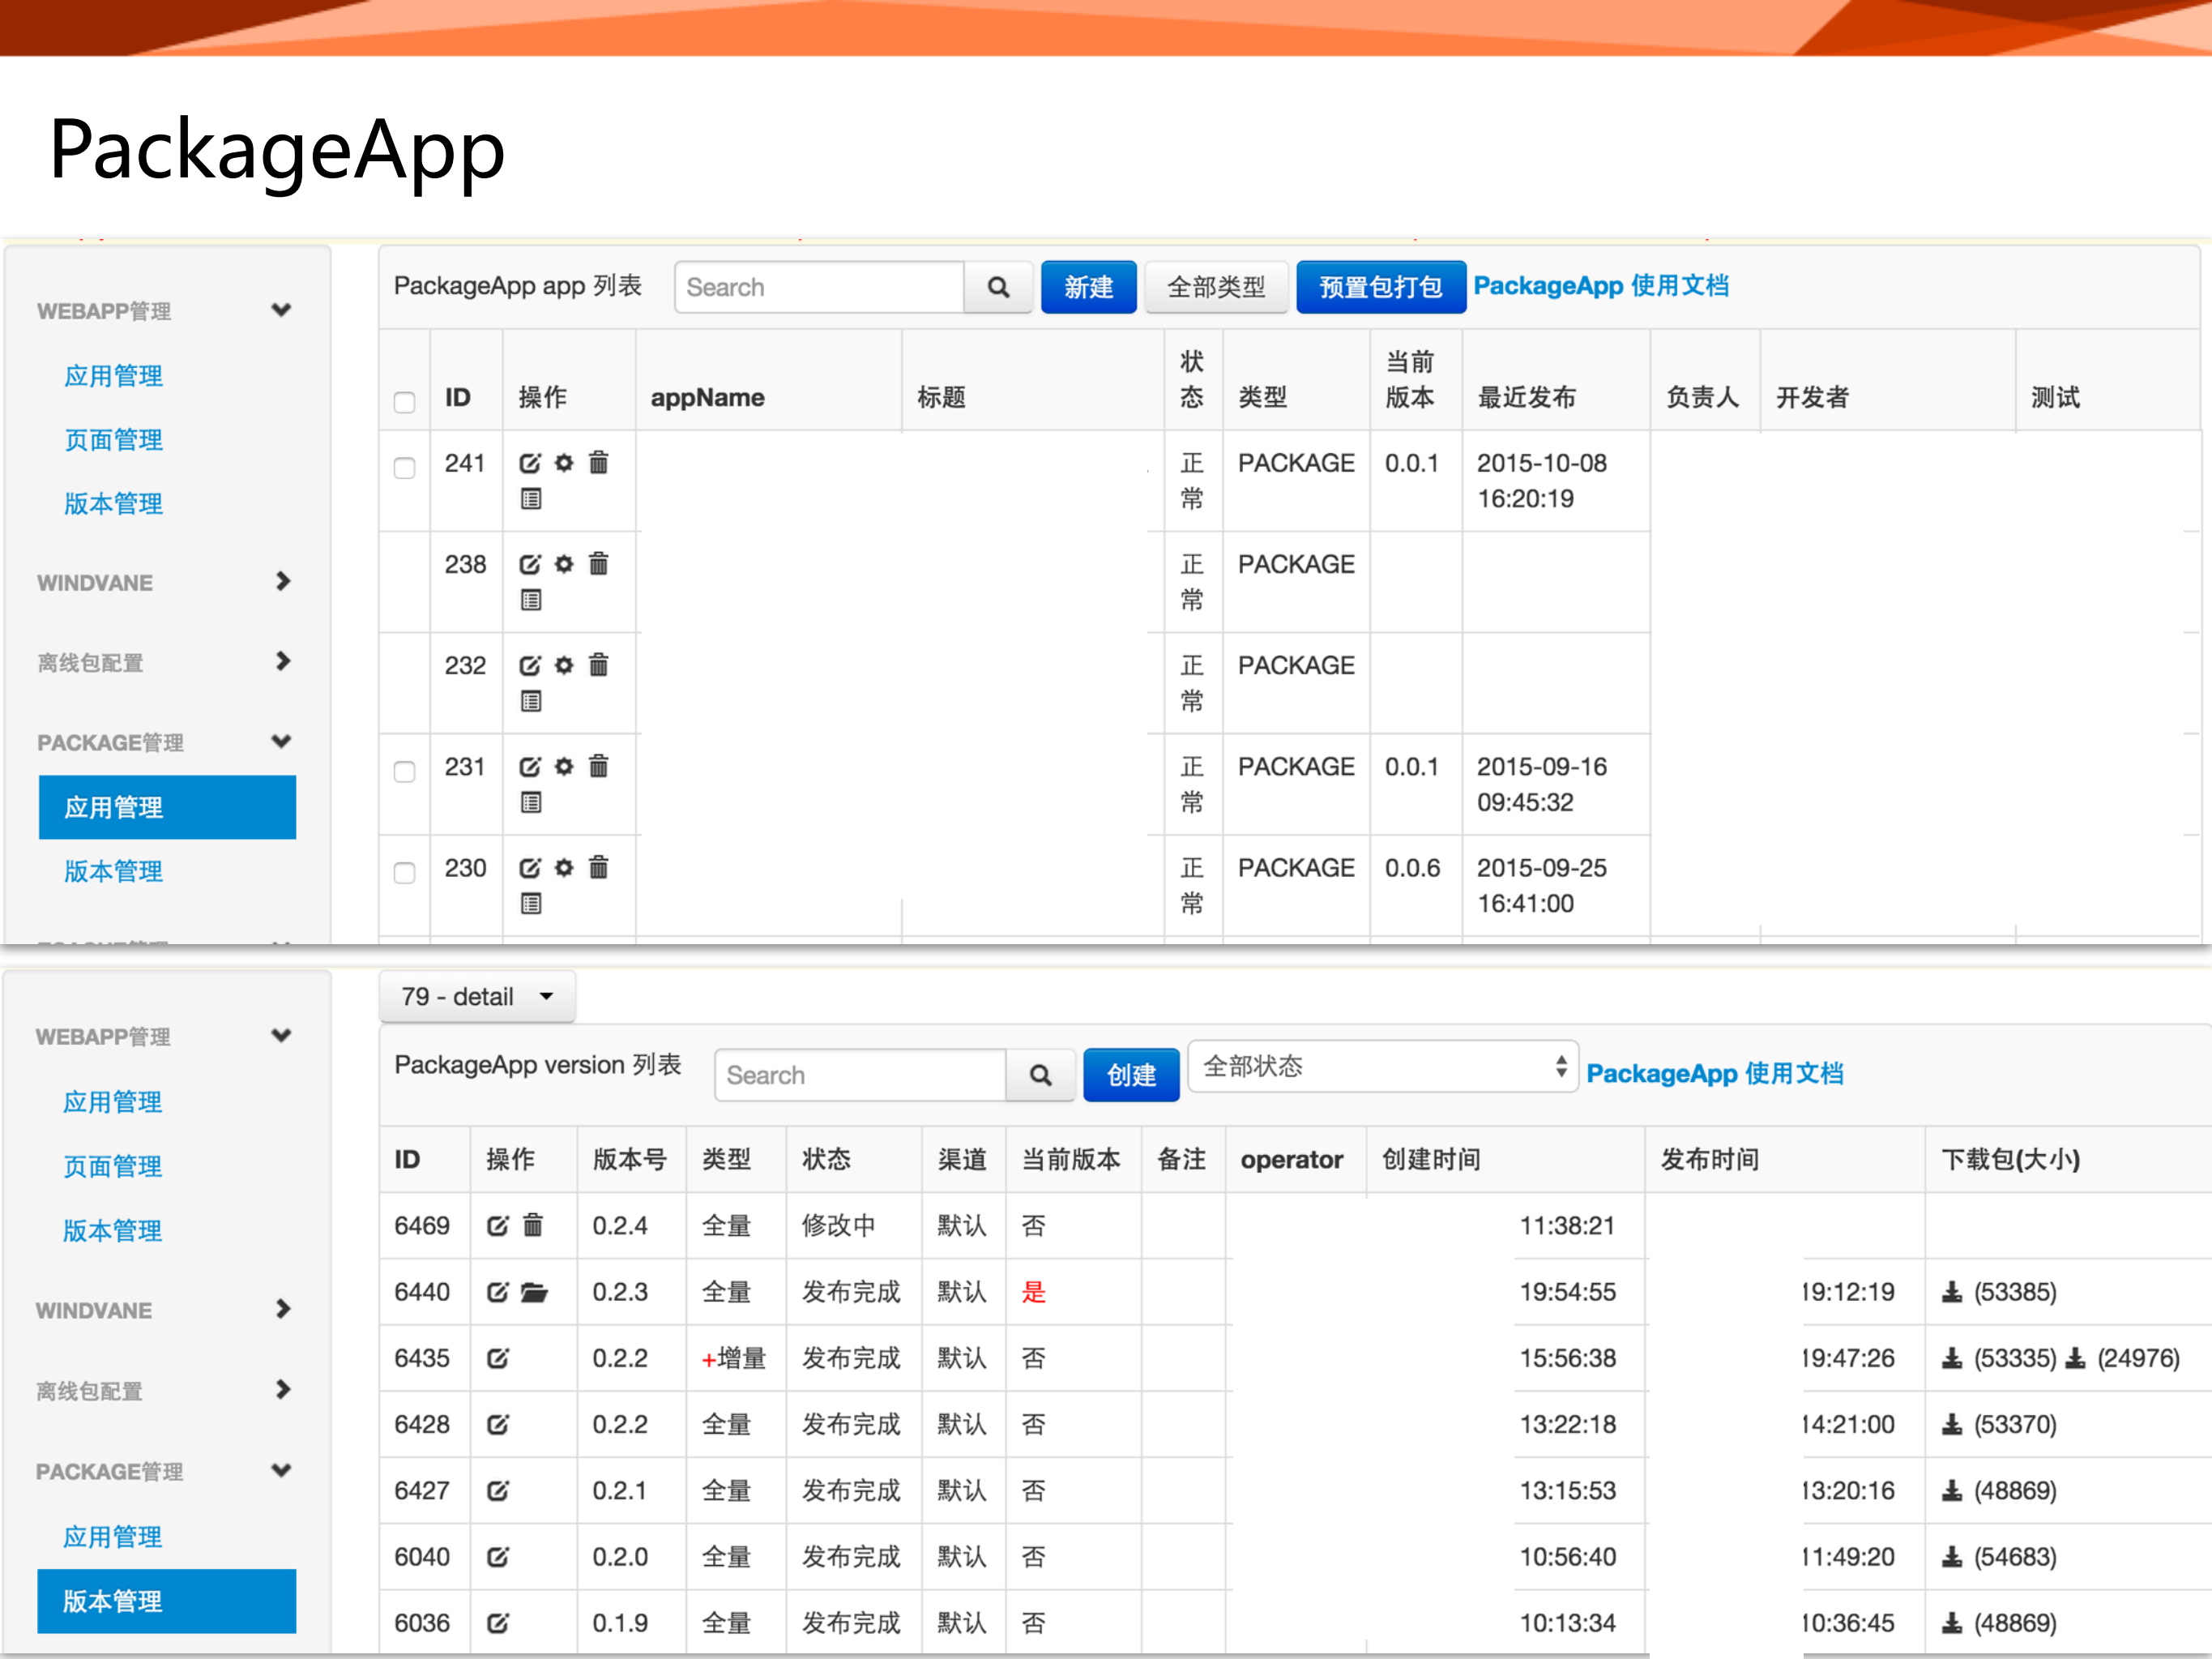Image resolution: width=2212 pixels, height=1659 pixels.
Task: Delete app 232 with the trash icon
Action: point(598,665)
